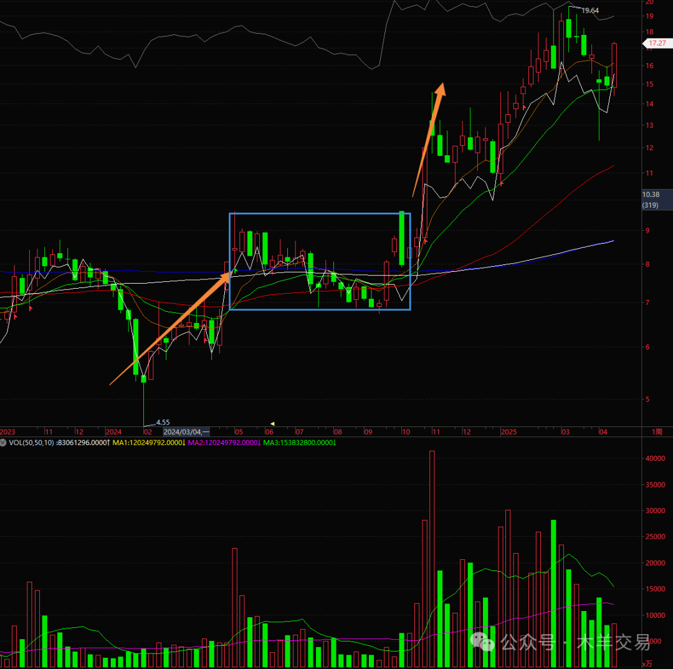The image size is (673, 669).
Task: Click the 30000 volume axis label
Action: pyautogui.click(x=656, y=511)
